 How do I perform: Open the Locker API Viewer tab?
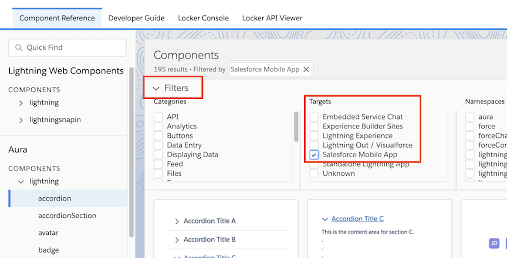pos(272,18)
